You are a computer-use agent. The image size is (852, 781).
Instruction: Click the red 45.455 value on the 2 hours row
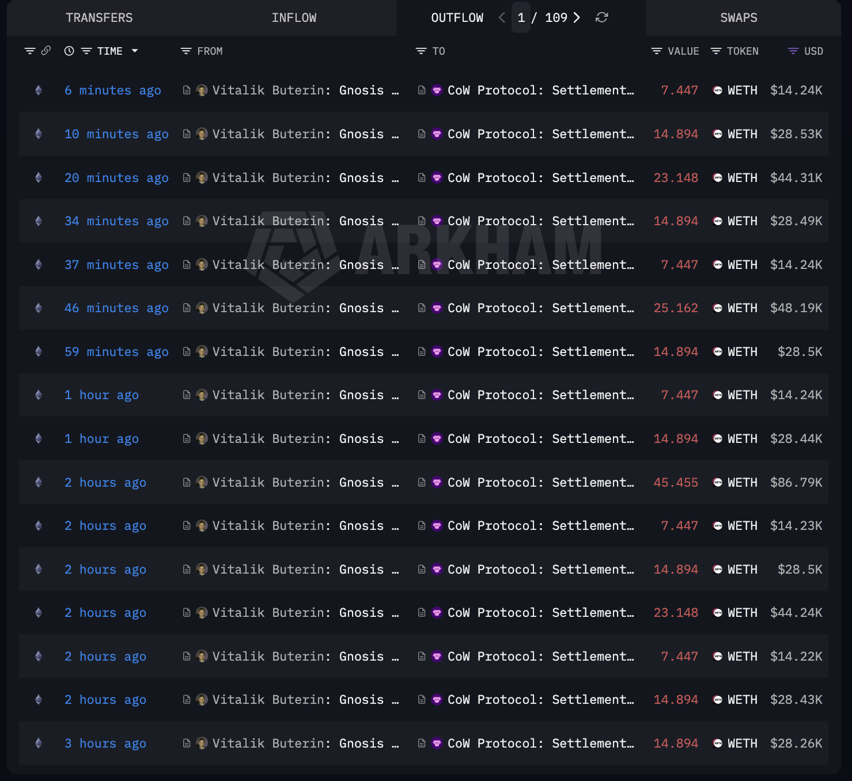(676, 482)
